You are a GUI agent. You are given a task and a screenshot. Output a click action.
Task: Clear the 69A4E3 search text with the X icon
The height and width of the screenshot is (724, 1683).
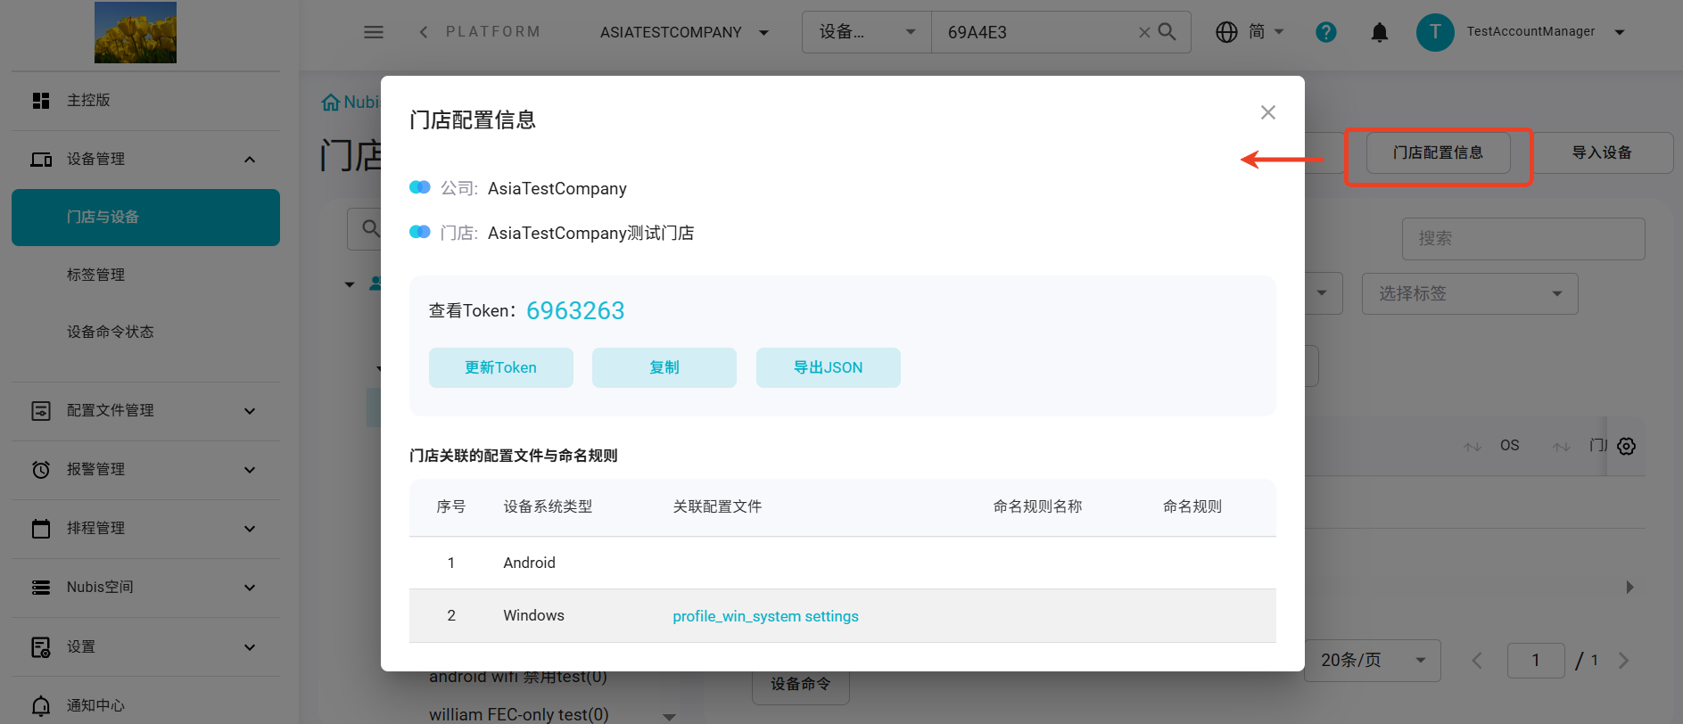click(1144, 32)
